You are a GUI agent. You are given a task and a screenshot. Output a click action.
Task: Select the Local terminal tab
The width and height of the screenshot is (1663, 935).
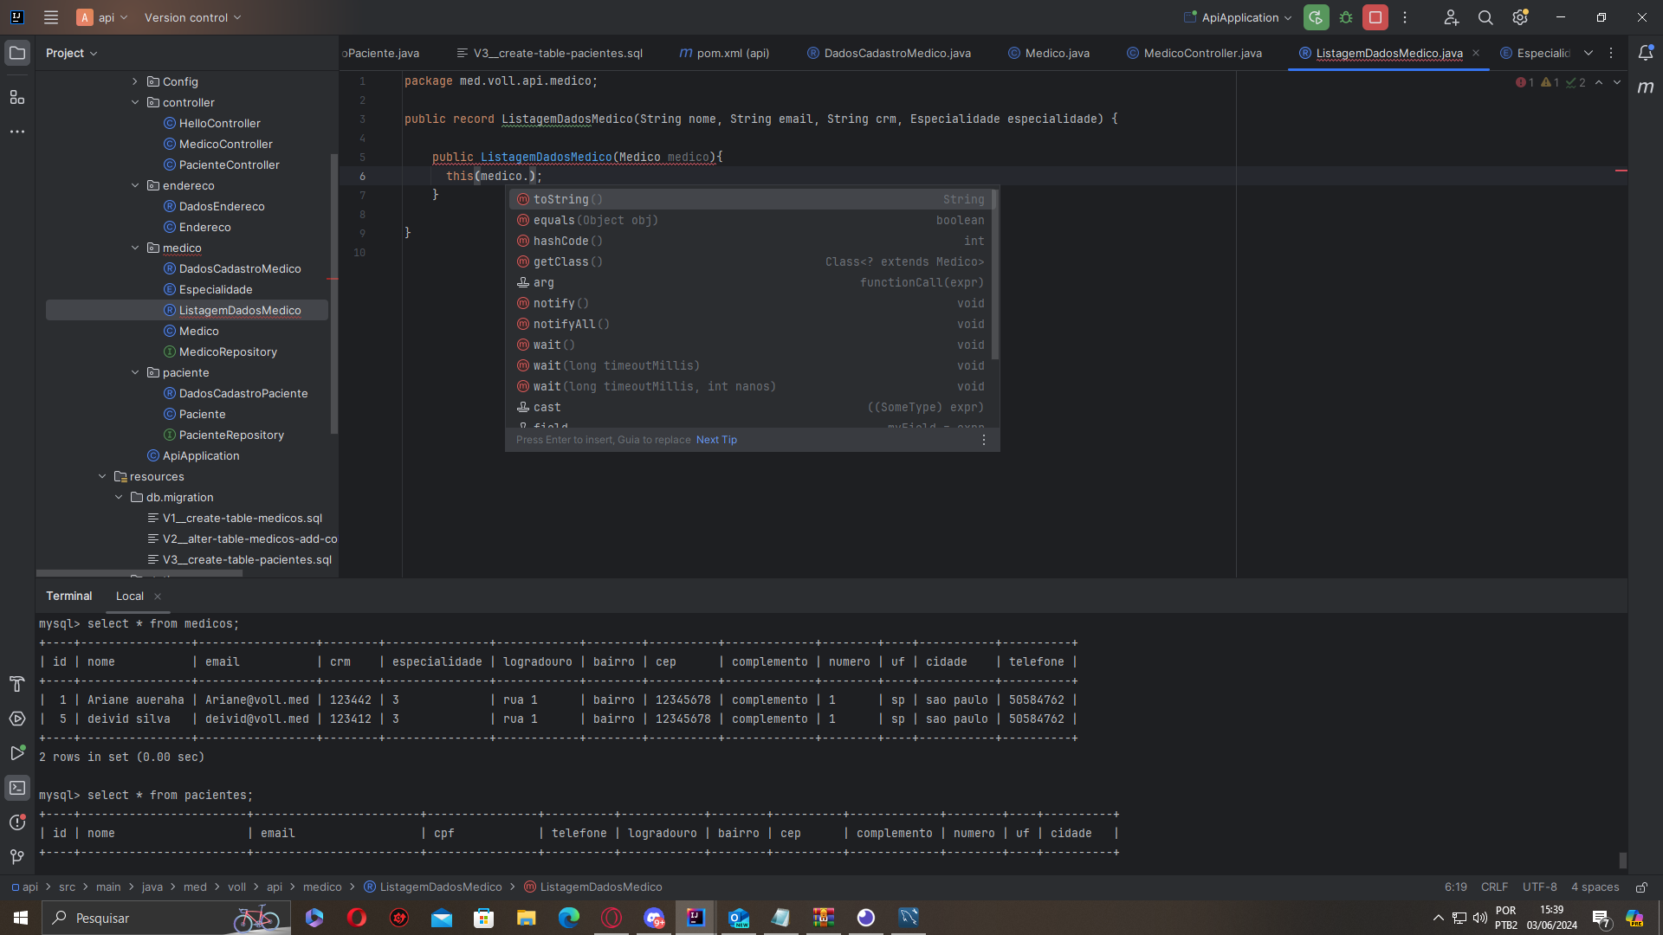coord(130,596)
